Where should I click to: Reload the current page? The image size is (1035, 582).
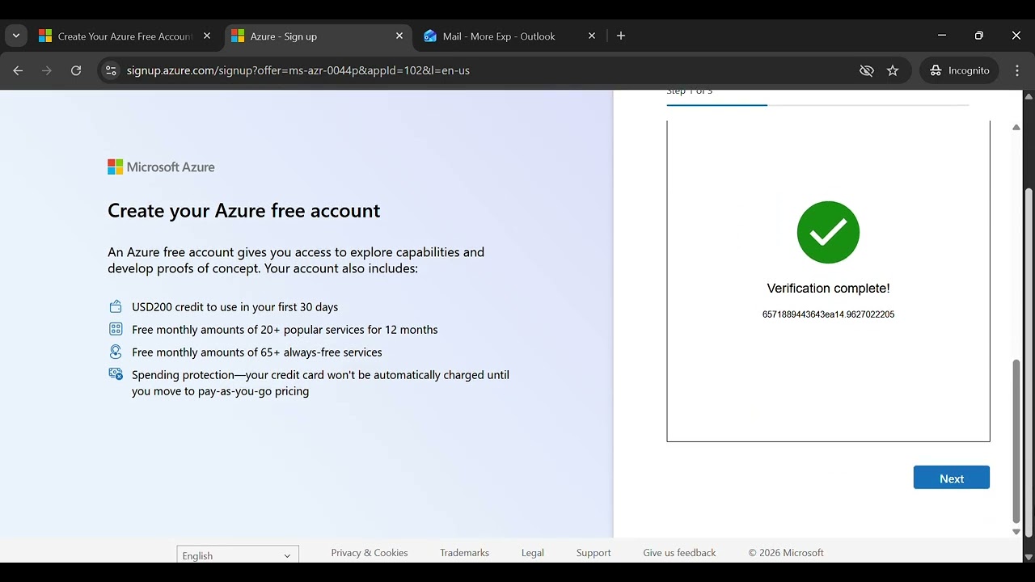(x=76, y=70)
